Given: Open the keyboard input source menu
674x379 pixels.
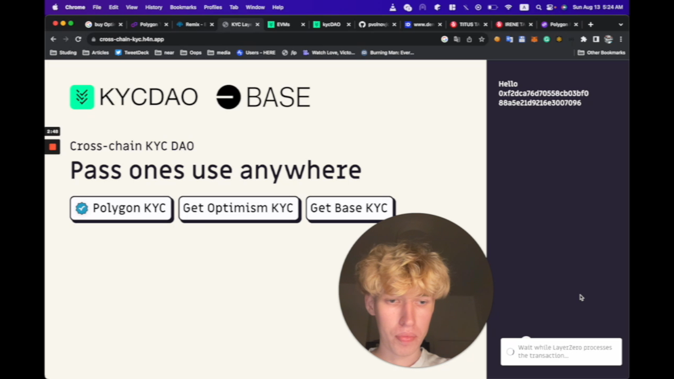Looking at the screenshot, I should tap(524, 7).
